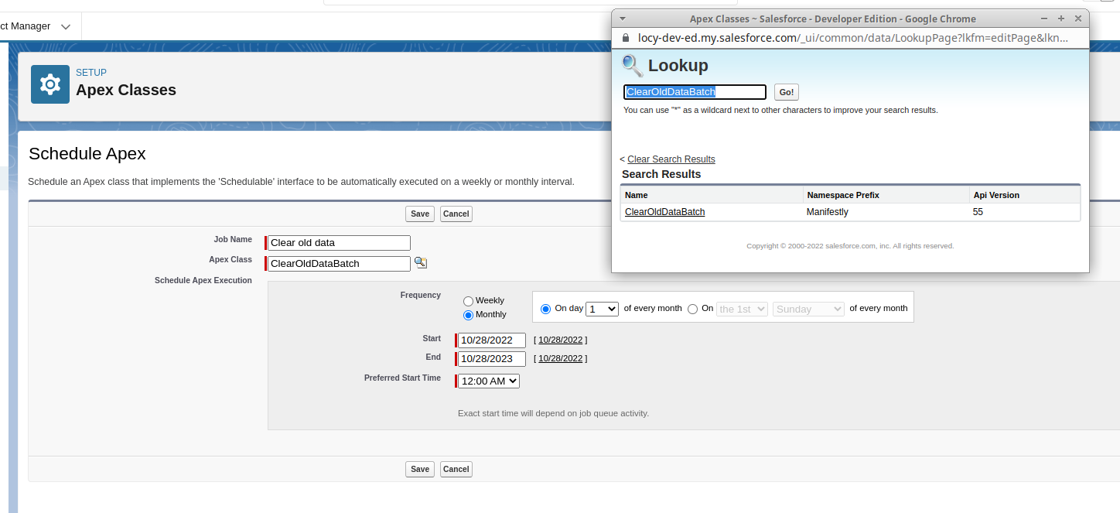1120x513 pixels.
Task: Click Clear Search Results link
Action: [x=671, y=159]
